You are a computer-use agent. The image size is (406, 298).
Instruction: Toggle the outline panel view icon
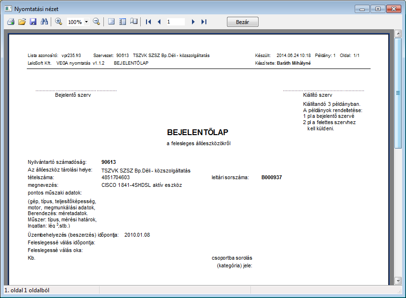click(123, 22)
